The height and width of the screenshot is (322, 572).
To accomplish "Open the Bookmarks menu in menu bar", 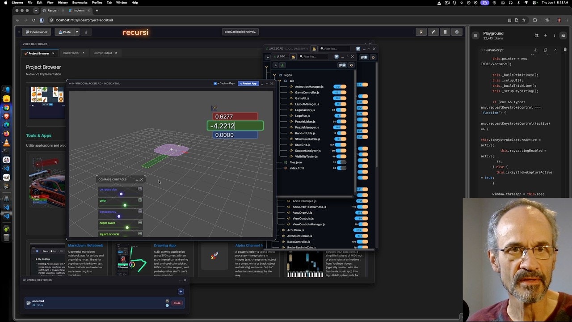I will [x=80, y=3].
